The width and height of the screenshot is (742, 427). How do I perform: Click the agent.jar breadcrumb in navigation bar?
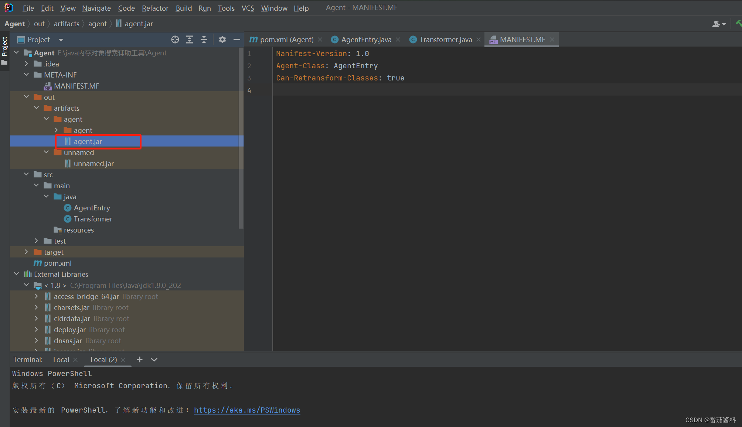point(135,24)
